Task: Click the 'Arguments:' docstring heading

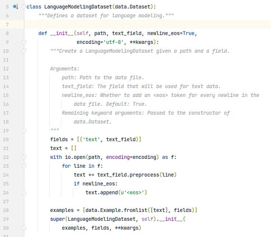Action: pos(65,69)
